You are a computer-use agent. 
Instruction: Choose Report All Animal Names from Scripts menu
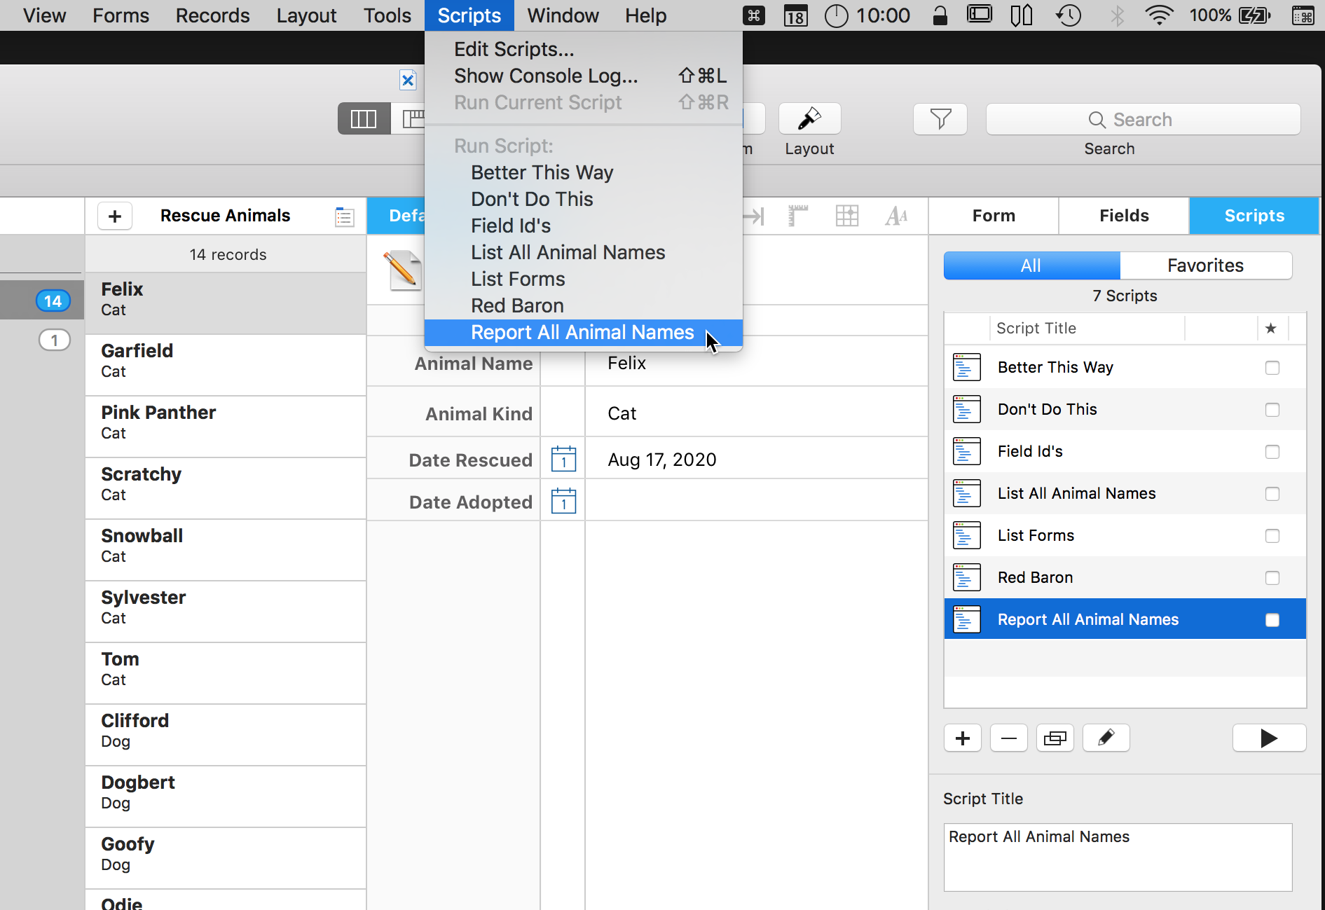coord(582,333)
